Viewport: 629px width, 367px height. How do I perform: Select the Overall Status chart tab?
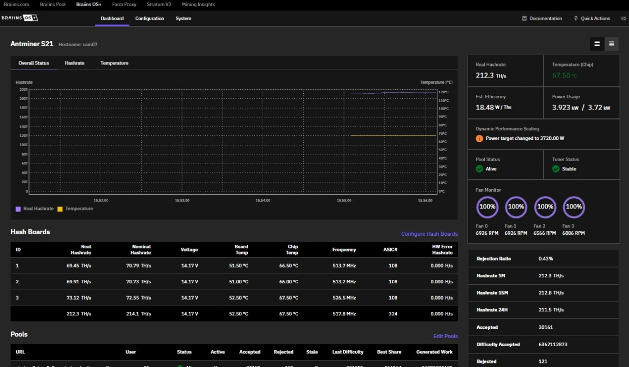(x=34, y=63)
